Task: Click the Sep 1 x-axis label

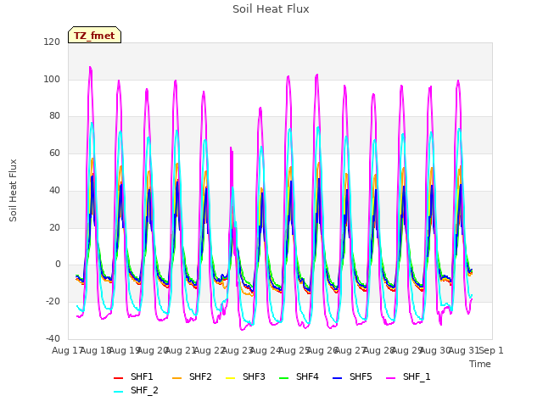Action: click(491, 350)
